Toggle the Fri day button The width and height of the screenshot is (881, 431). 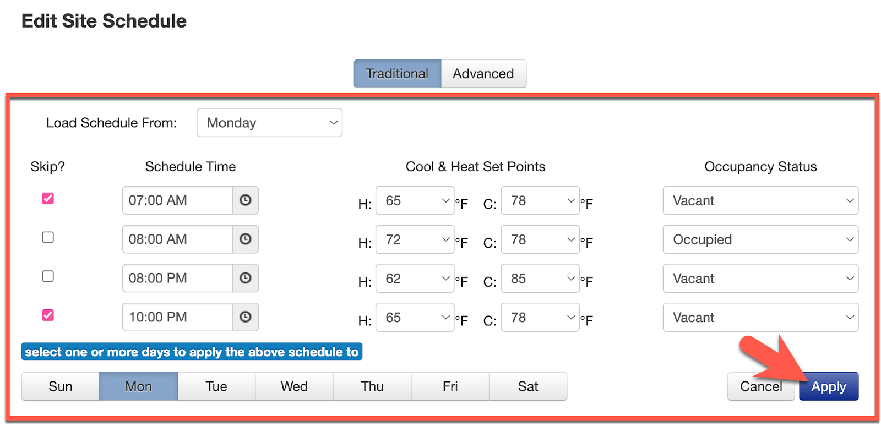(450, 386)
